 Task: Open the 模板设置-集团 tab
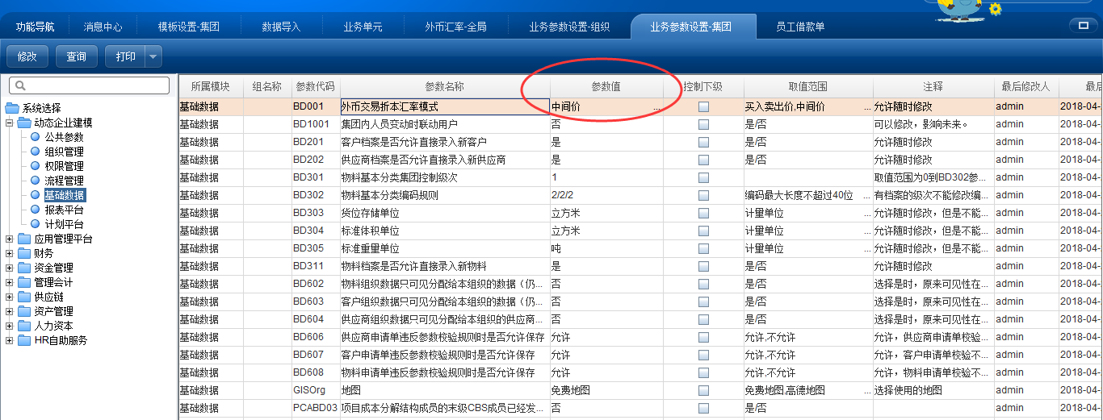187,27
